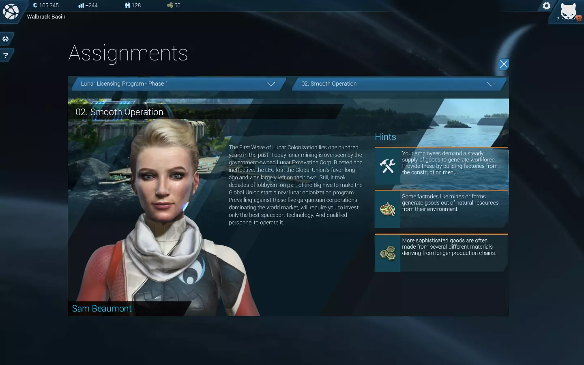Open the question mark help button

(6, 56)
